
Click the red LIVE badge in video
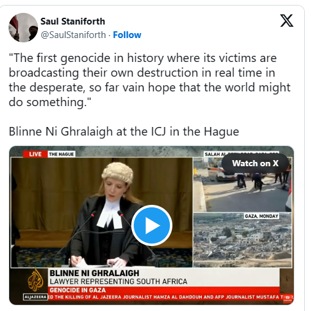[x=35, y=154]
